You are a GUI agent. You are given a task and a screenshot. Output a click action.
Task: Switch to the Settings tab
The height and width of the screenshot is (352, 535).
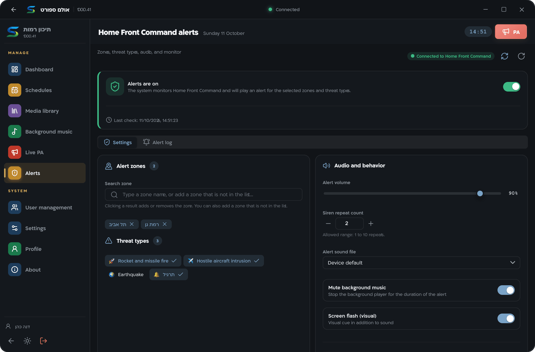pyautogui.click(x=118, y=142)
